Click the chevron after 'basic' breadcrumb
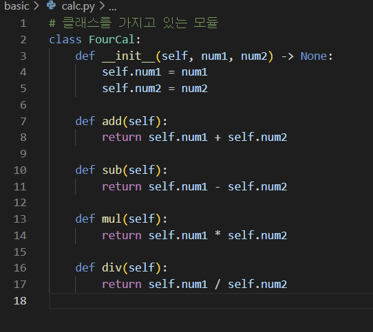This screenshot has width=373, height=332. tap(36, 6)
